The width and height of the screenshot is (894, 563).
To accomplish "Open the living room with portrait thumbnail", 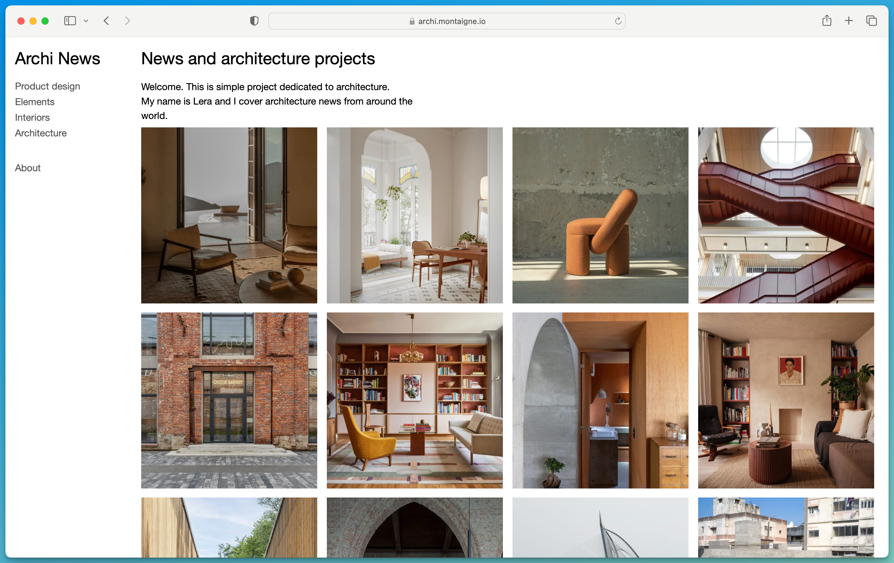I will [786, 400].
